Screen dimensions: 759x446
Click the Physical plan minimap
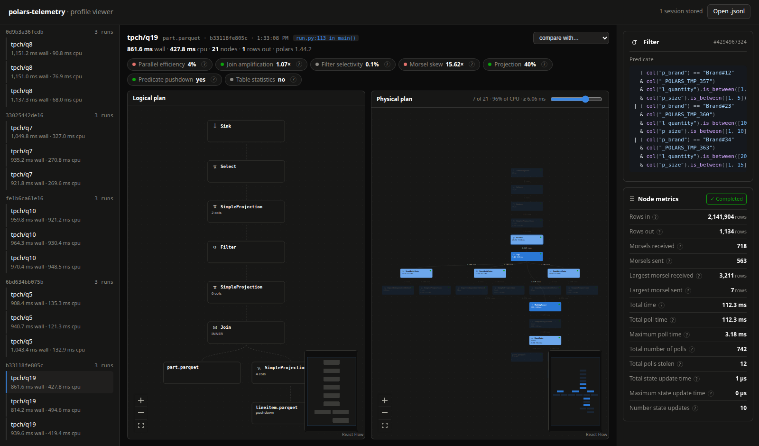click(x=575, y=391)
